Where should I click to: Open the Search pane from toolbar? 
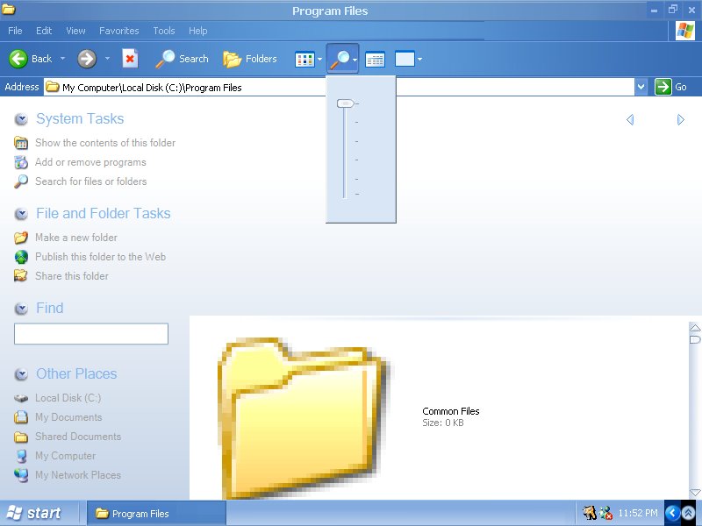click(x=182, y=59)
